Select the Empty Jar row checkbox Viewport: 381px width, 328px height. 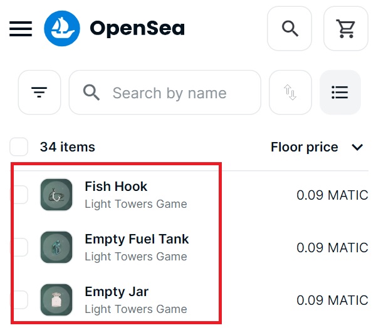[x=19, y=300]
